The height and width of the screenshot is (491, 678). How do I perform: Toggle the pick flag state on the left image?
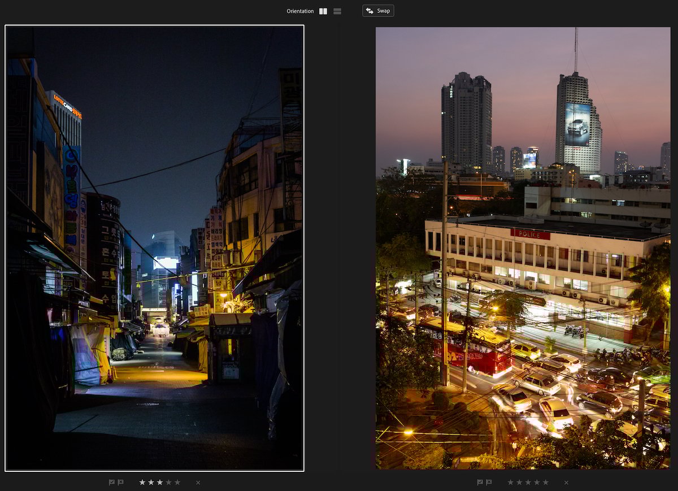[x=112, y=483]
